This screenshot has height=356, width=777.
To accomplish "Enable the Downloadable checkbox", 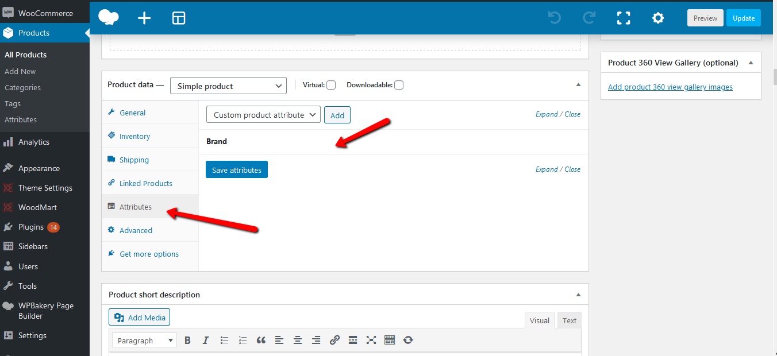I will 399,85.
